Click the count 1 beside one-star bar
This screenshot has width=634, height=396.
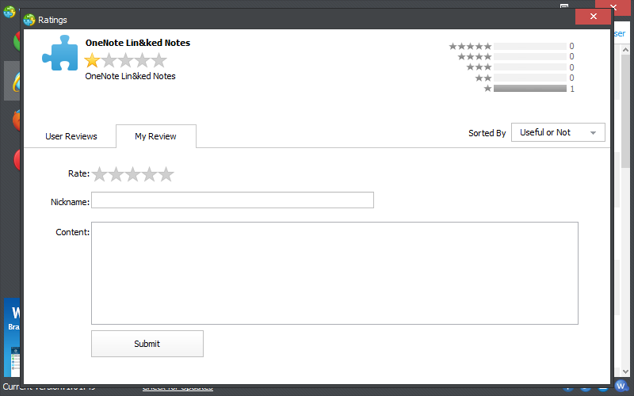[x=572, y=89]
